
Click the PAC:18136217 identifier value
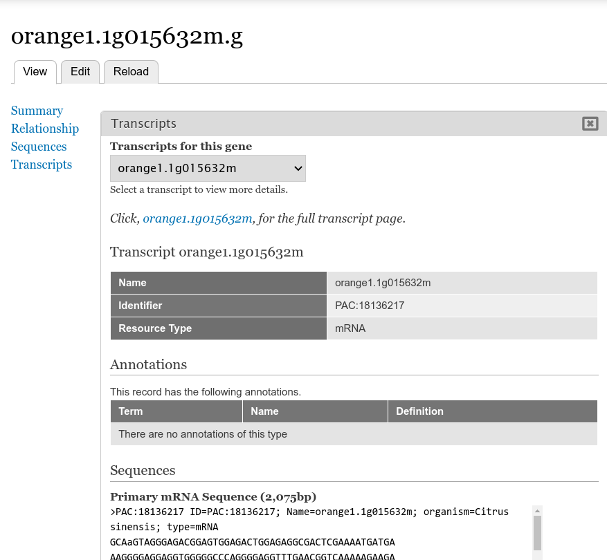pyautogui.click(x=370, y=306)
